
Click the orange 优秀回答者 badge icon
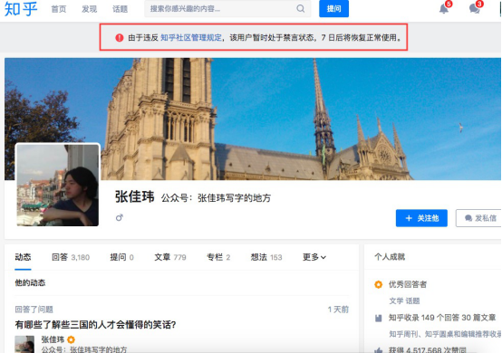pyautogui.click(x=378, y=284)
